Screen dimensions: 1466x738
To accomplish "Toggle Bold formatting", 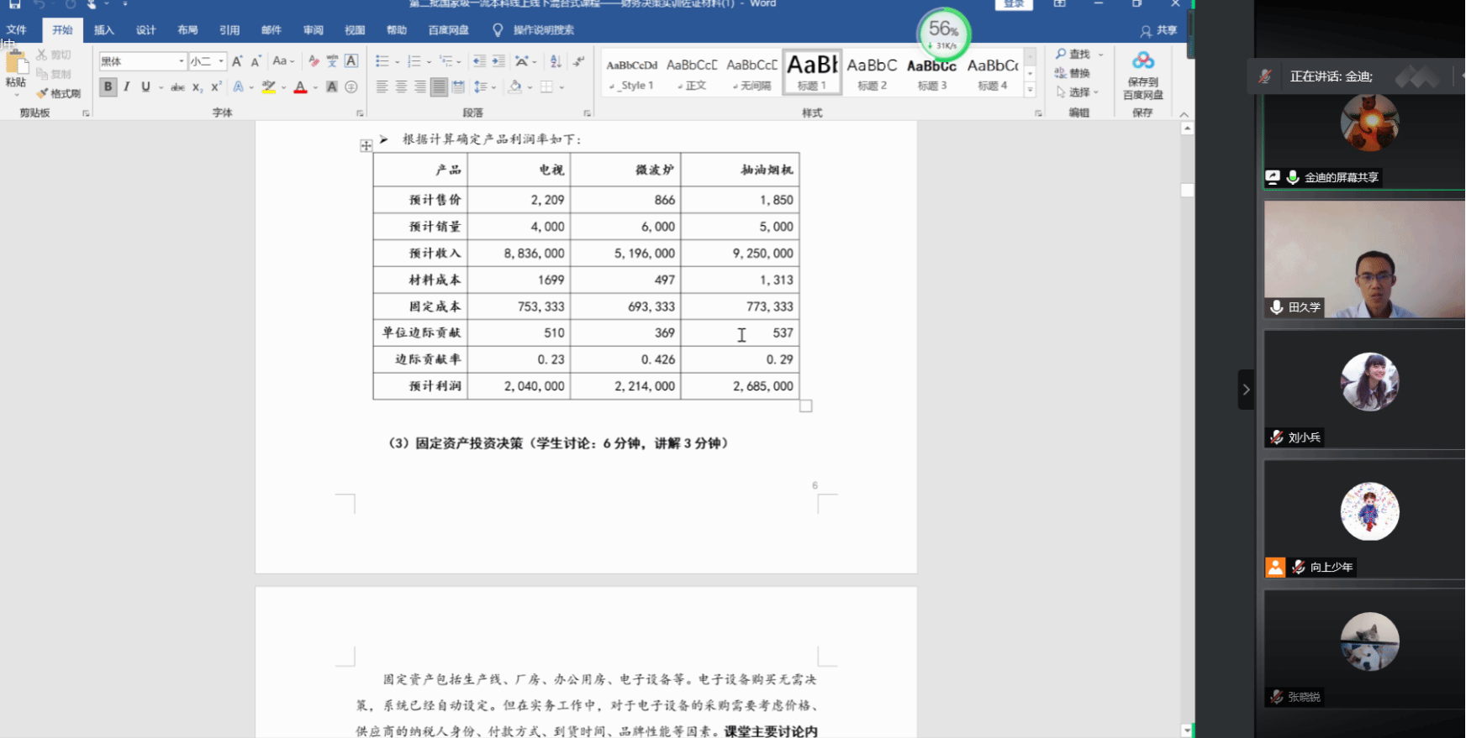I will (108, 87).
